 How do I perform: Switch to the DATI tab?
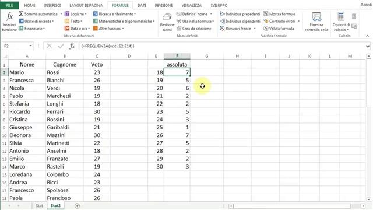[142, 5]
